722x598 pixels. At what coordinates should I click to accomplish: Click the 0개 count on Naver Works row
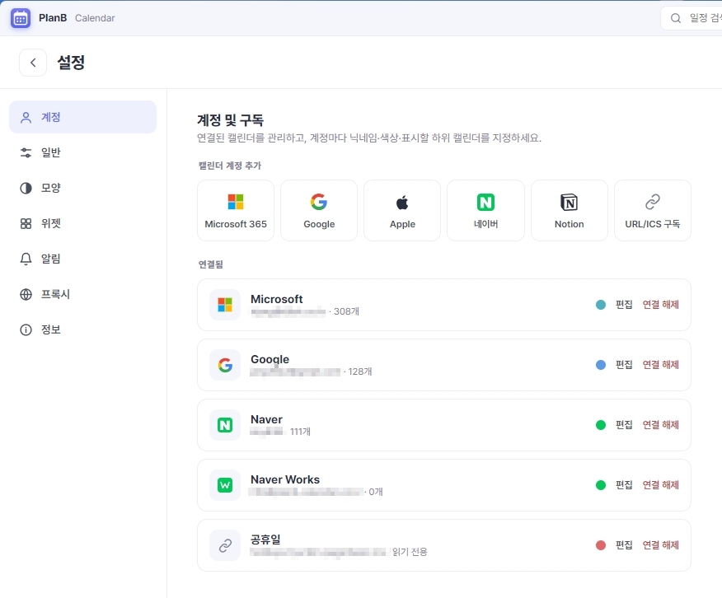(376, 492)
